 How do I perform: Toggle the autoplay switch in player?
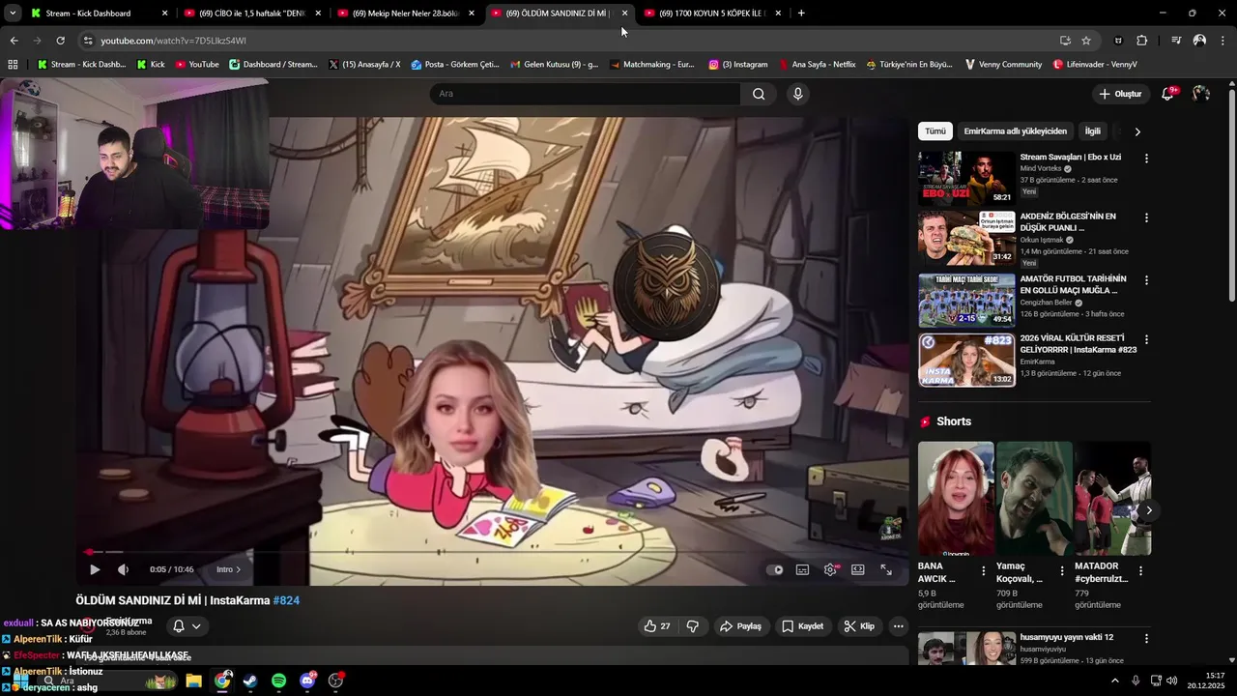tap(775, 569)
